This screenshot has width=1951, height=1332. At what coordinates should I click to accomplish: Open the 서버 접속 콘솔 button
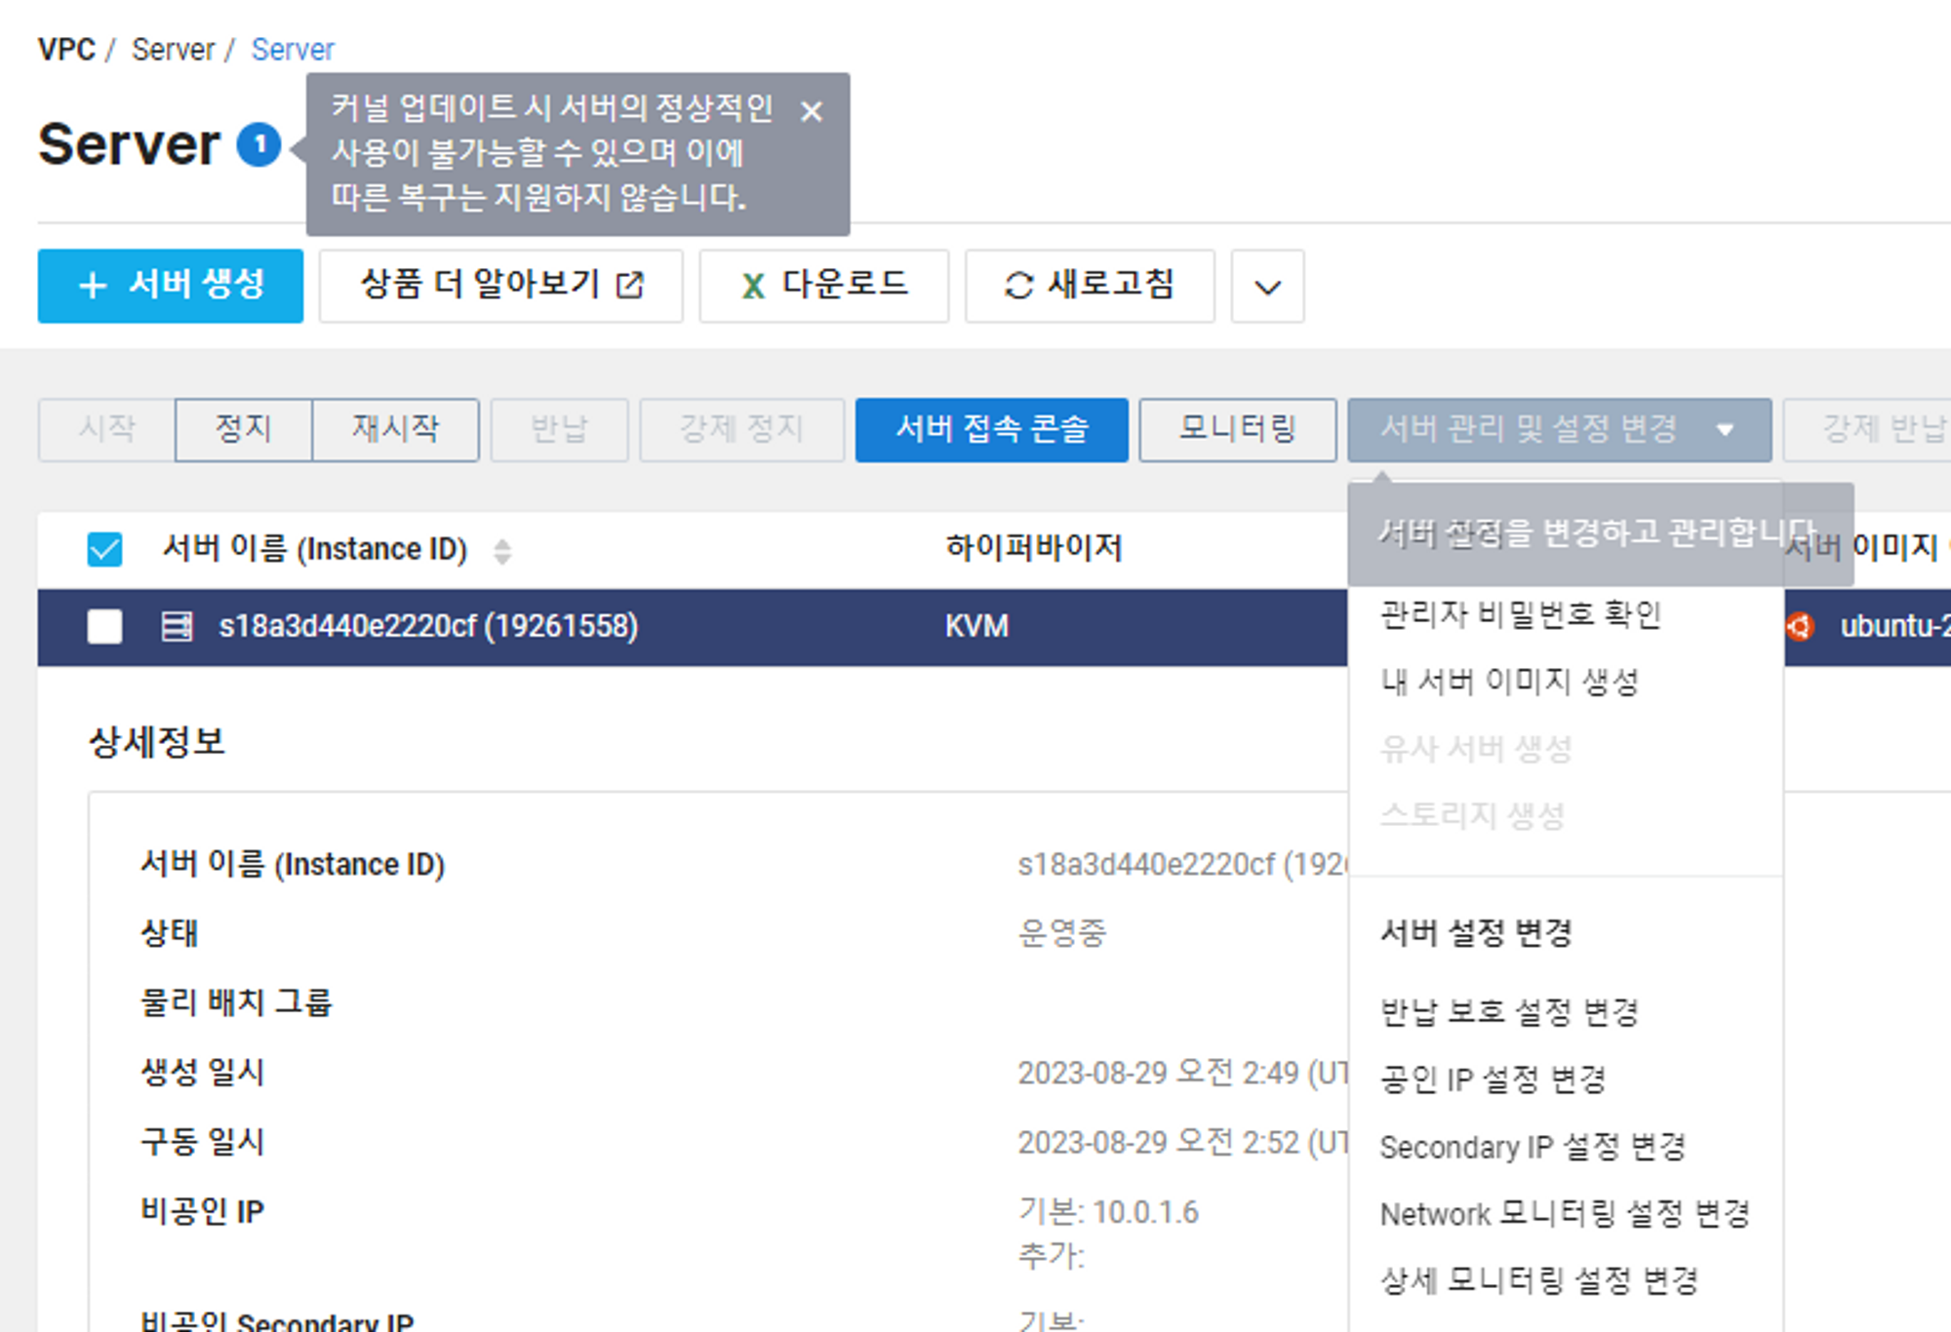[991, 429]
